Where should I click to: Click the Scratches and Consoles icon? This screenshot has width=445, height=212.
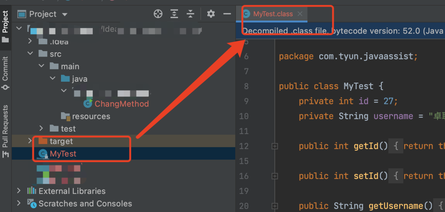coord(31,203)
